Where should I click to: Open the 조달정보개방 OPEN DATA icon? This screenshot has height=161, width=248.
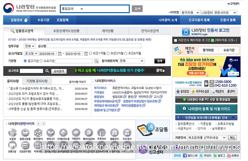coord(25,145)
